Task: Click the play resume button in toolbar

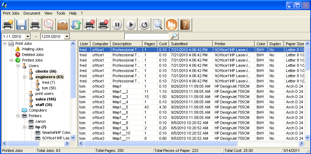Action: pos(131,24)
